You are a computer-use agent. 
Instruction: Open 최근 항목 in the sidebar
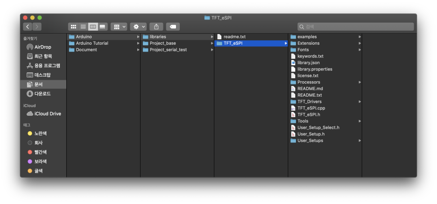tap(43, 56)
